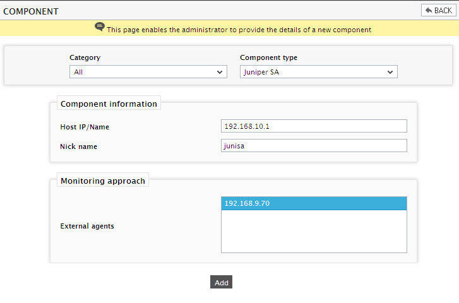Open the Category dropdown
Viewport: 459px width, 303px height.
(x=148, y=72)
